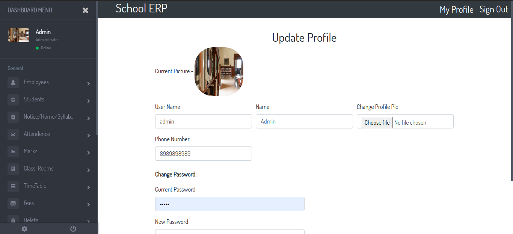Screen dimensions: 513x234
Task: Click the Fees card icon
Action: point(13,203)
